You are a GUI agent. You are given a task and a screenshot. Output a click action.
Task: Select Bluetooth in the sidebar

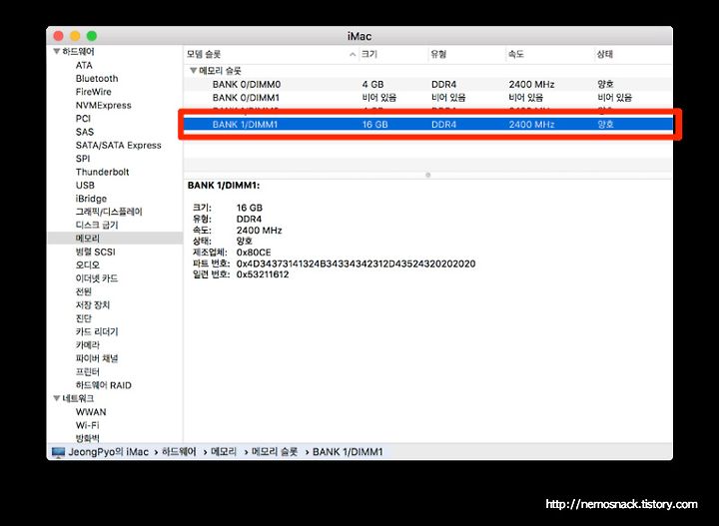[x=97, y=78]
